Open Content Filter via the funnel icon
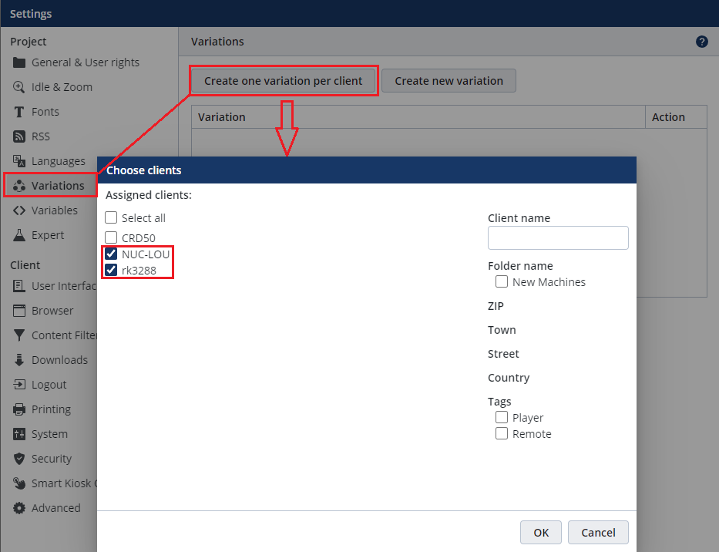Viewport: 719px width, 552px height. pyautogui.click(x=17, y=335)
